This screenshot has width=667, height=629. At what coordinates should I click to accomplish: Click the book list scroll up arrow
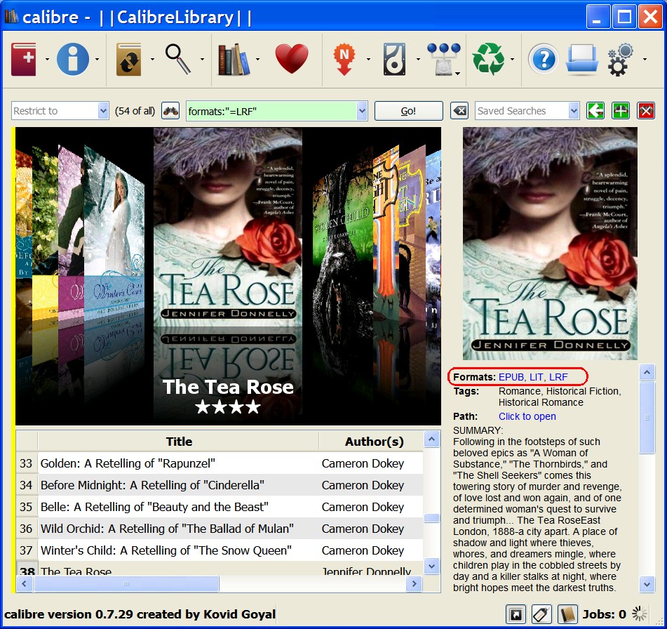pos(432,439)
